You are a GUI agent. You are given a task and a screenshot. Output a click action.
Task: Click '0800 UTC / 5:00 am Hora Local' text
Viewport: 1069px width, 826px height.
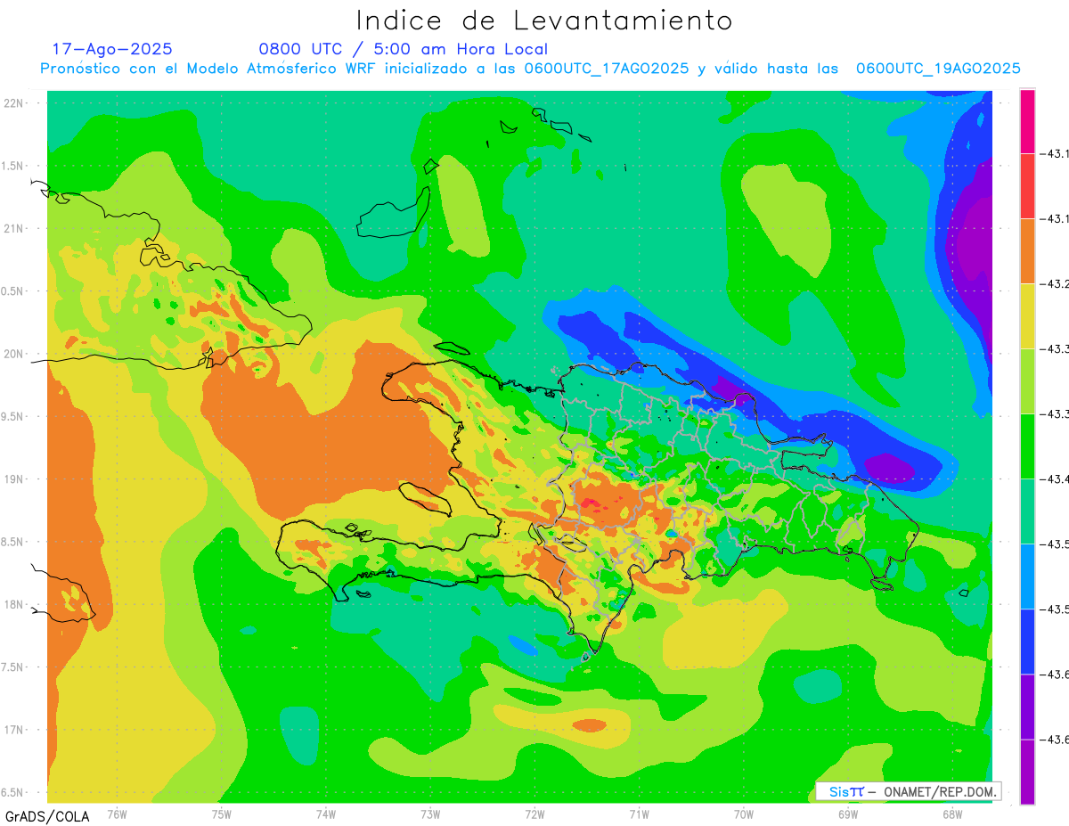[404, 49]
